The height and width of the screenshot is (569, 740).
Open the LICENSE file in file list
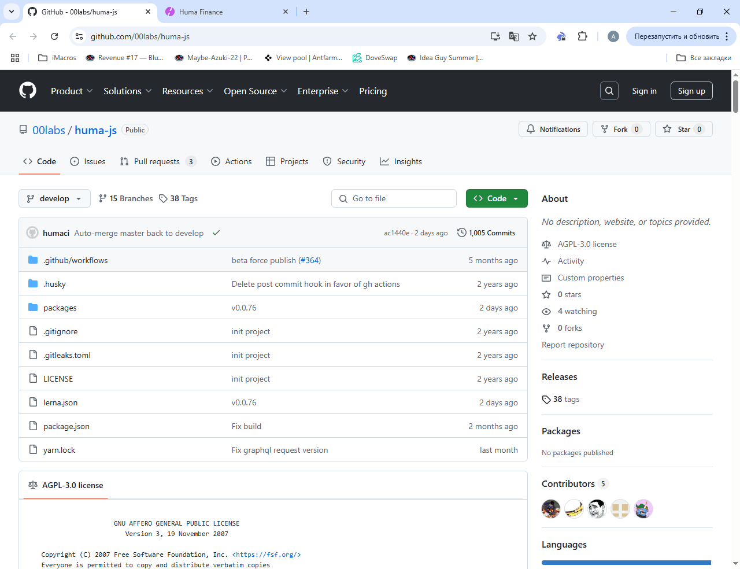58,379
